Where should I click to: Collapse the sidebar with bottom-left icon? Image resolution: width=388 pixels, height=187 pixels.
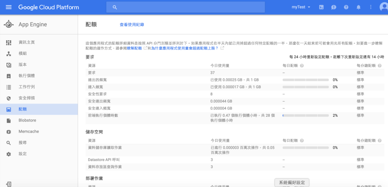[x=9, y=184]
